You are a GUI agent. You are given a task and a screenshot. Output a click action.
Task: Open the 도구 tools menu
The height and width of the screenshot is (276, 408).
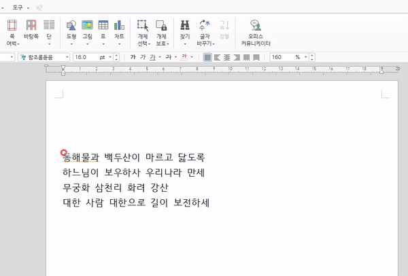coord(18,7)
